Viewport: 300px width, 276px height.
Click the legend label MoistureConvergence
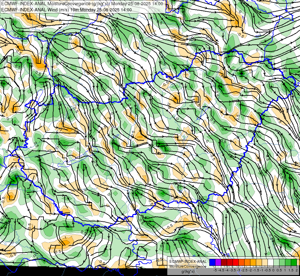188,266
